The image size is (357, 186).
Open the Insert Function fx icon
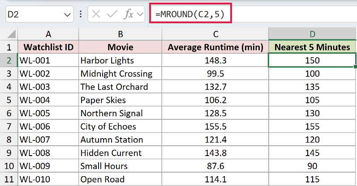129,14
